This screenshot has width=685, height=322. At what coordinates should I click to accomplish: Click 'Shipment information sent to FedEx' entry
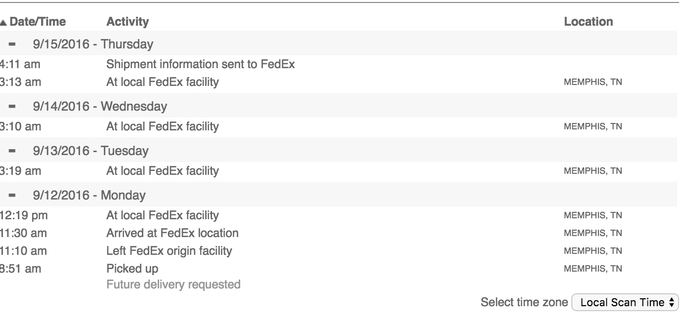click(x=201, y=64)
